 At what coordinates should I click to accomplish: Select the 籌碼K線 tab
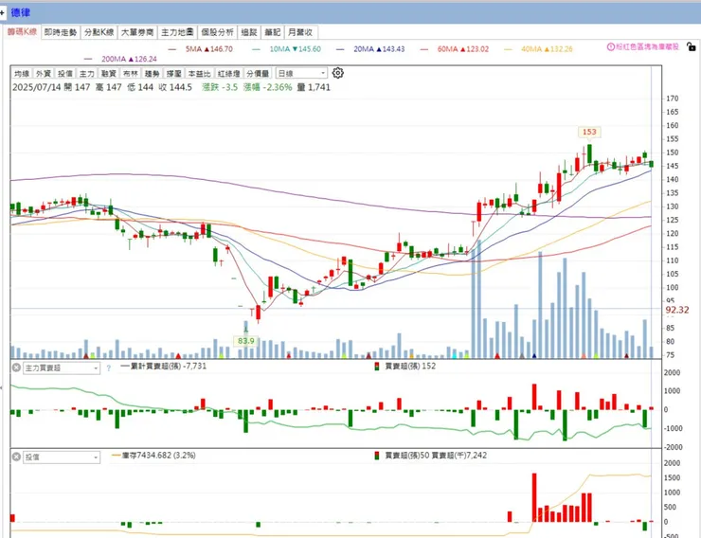click(x=22, y=31)
